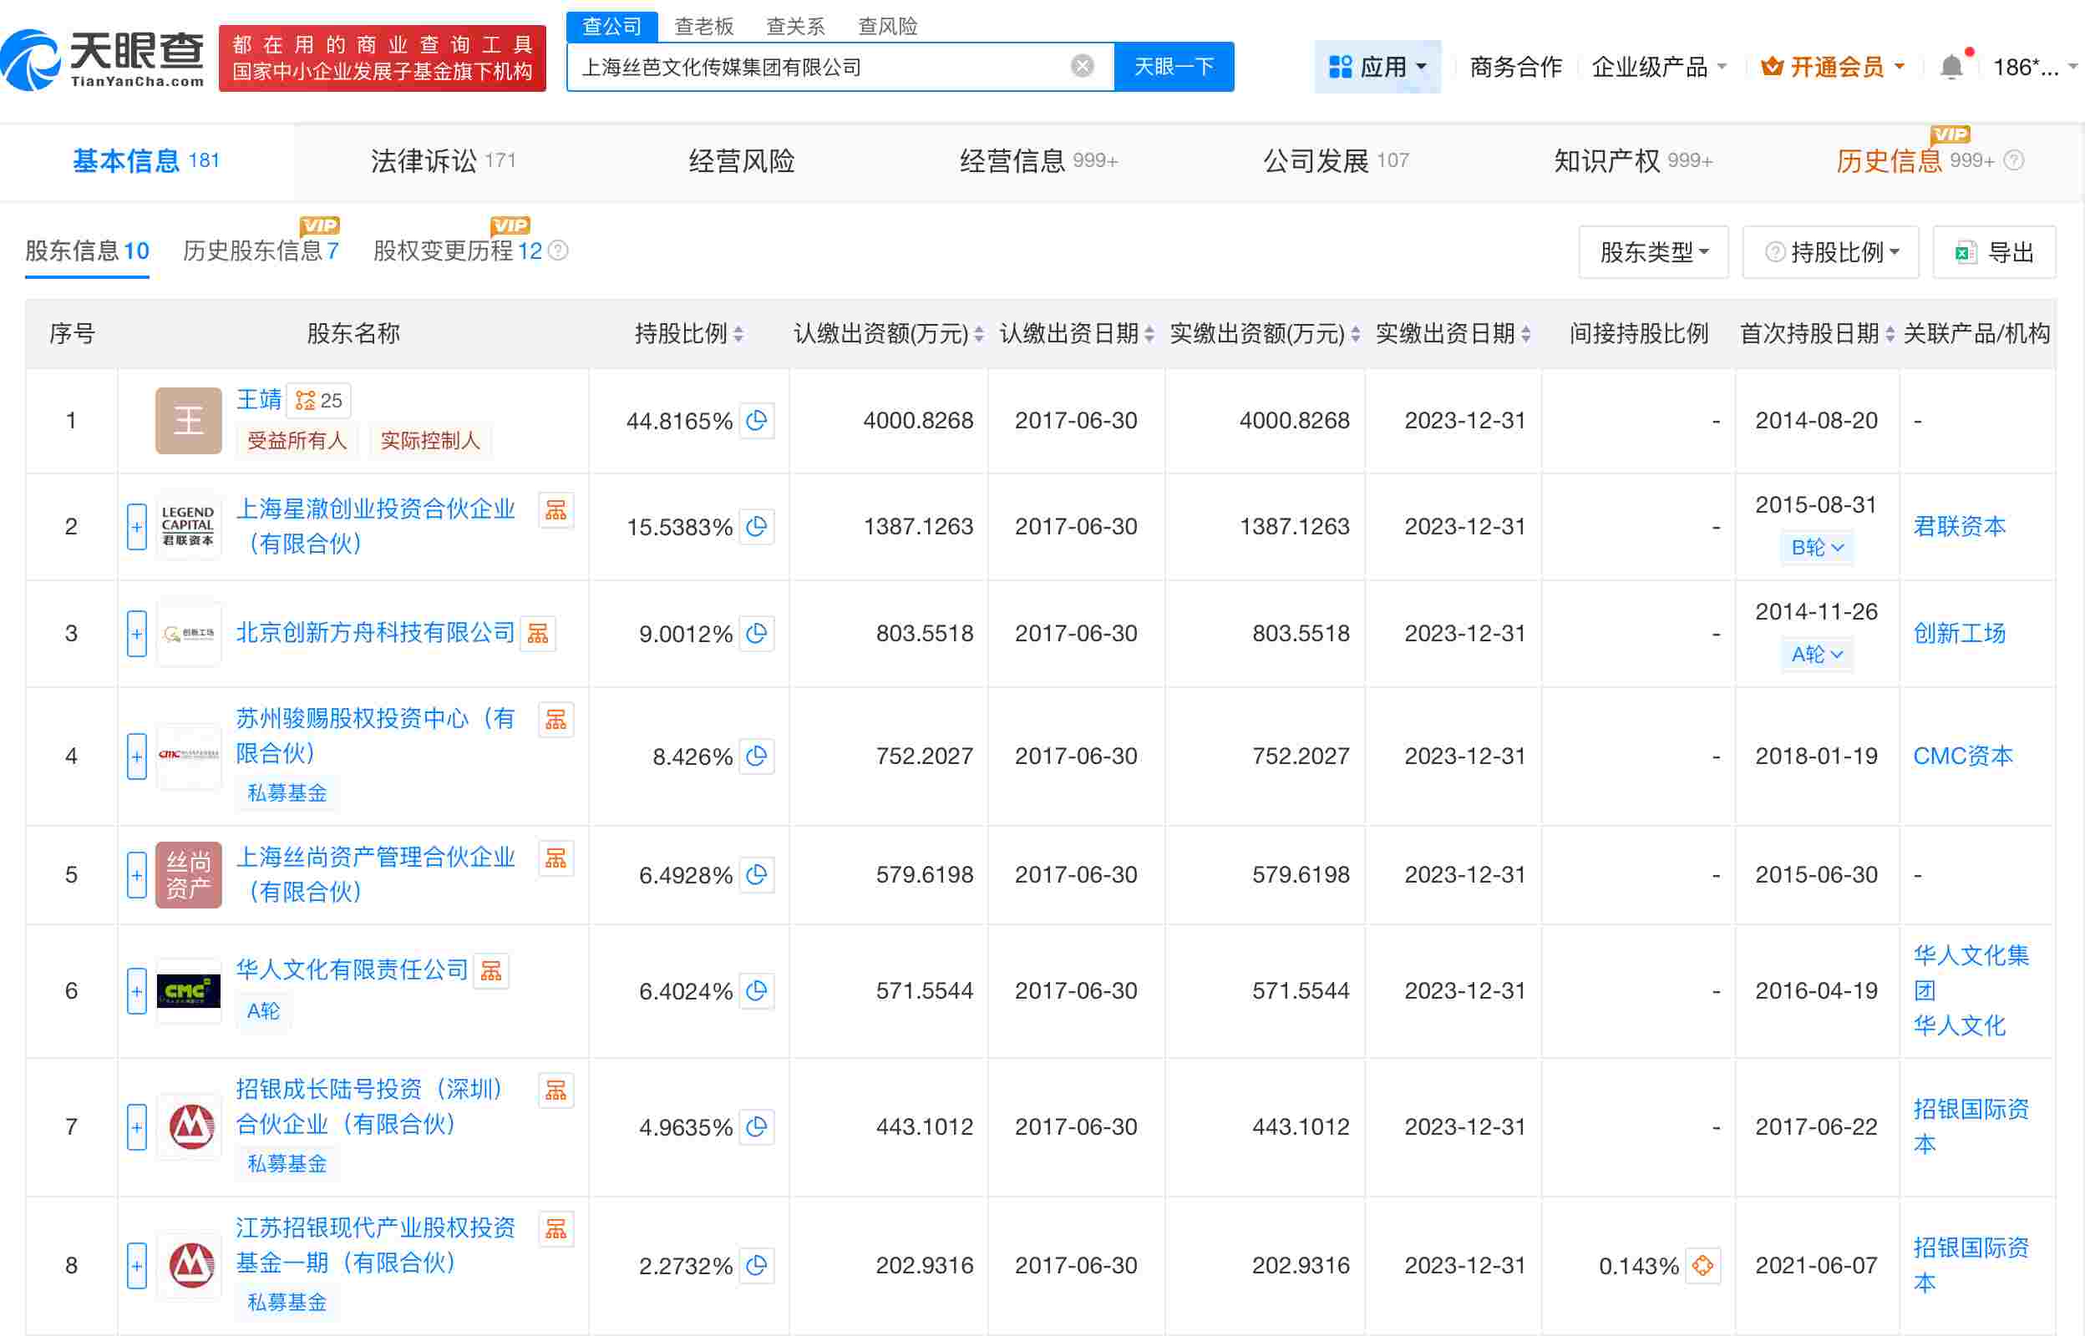The image size is (2085, 1336).
Task: Open the 股东类型 filter dropdown
Action: tap(1652, 251)
